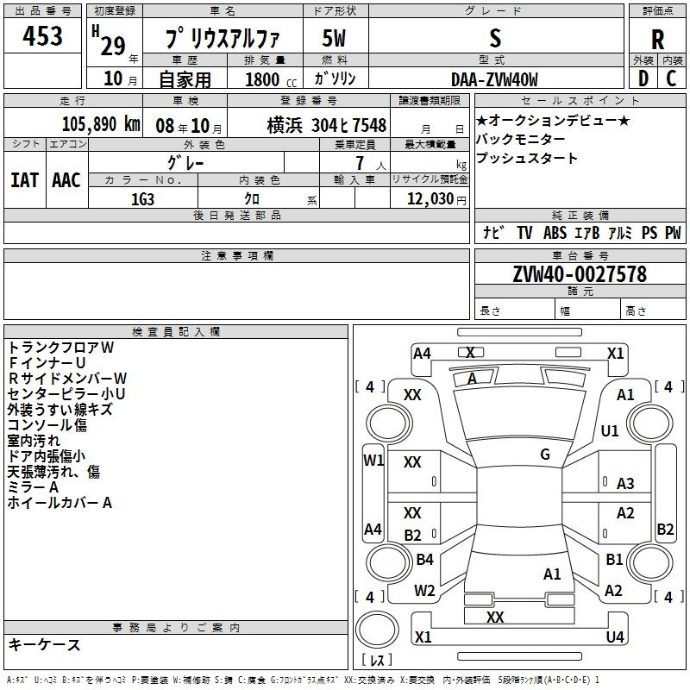The image size is (690, 690).
Task: Select damage mark U4 on diagram
Action: [615, 637]
